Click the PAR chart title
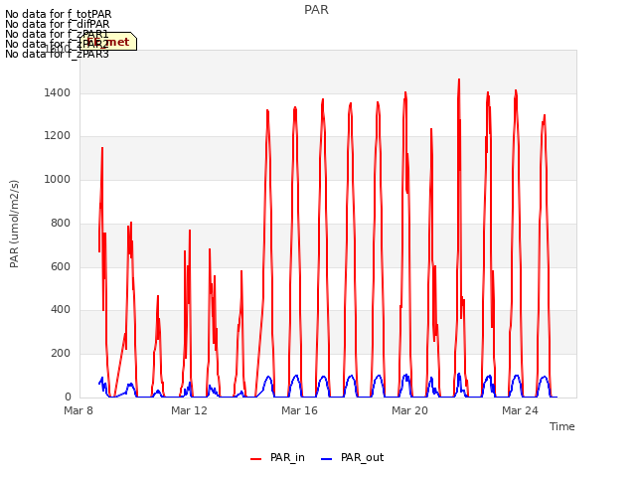Image resolution: width=636 pixels, height=477 pixels. tap(316, 9)
